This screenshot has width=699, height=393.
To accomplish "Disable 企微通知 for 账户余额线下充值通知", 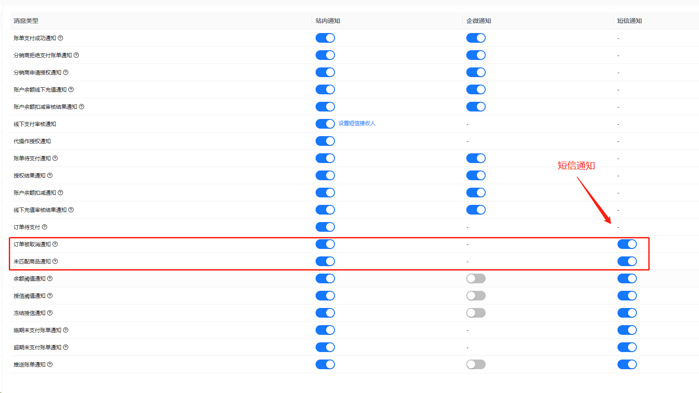I will click(476, 89).
